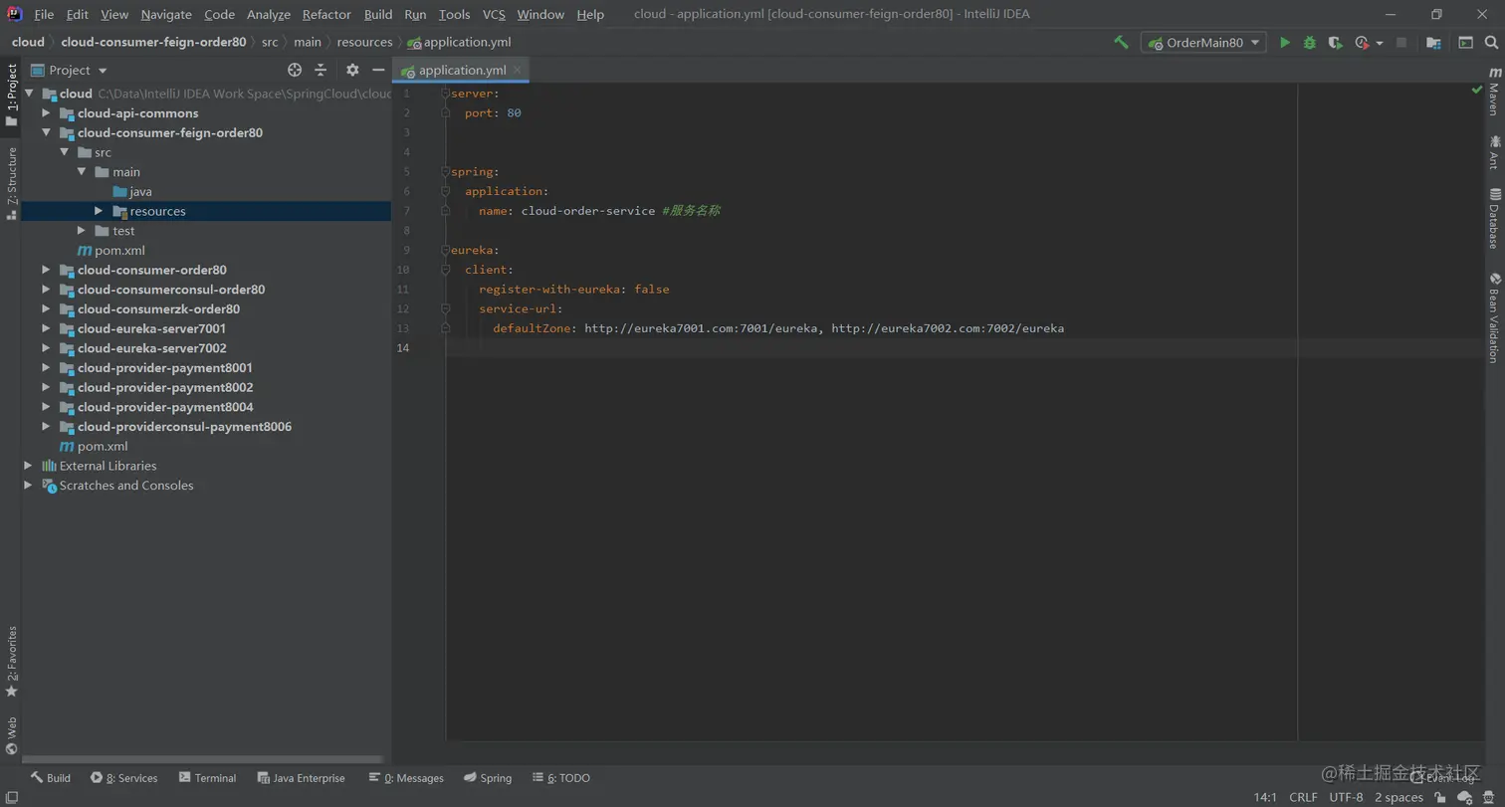Collapse the src folder arrow
The image size is (1505, 807).
click(x=64, y=152)
